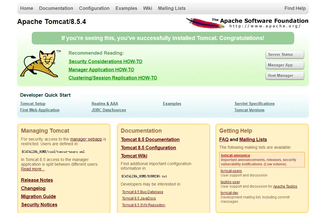The image size is (321, 213).
Task: Click the Getting Help heading
Action: 236,131
